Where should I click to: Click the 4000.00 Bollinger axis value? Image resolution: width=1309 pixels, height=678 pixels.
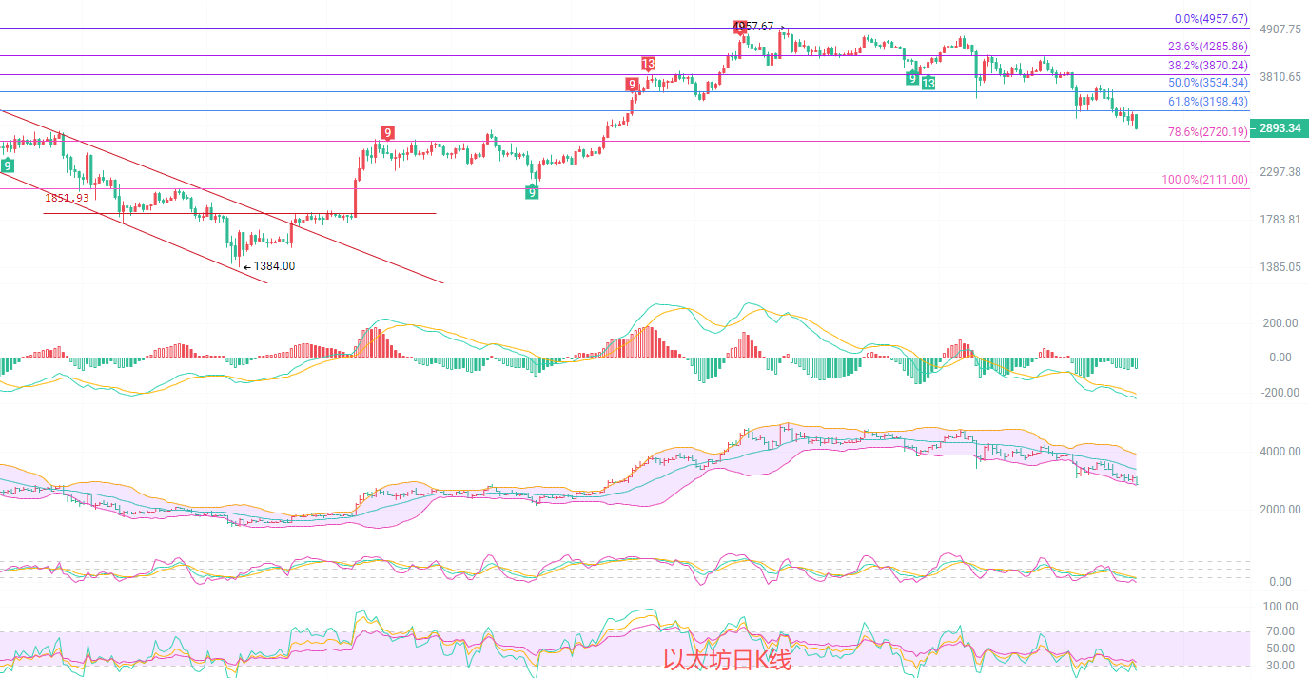pyautogui.click(x=1280, y=452)
